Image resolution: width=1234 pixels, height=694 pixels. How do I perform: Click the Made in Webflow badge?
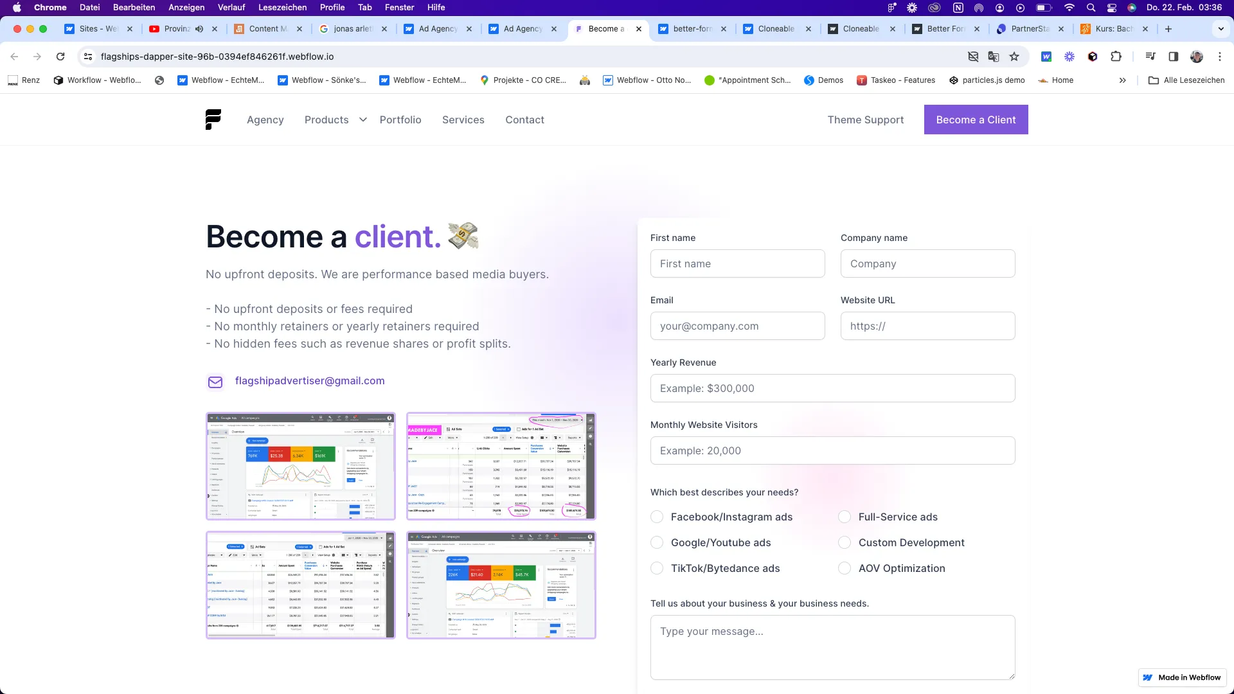(1182, 677)
